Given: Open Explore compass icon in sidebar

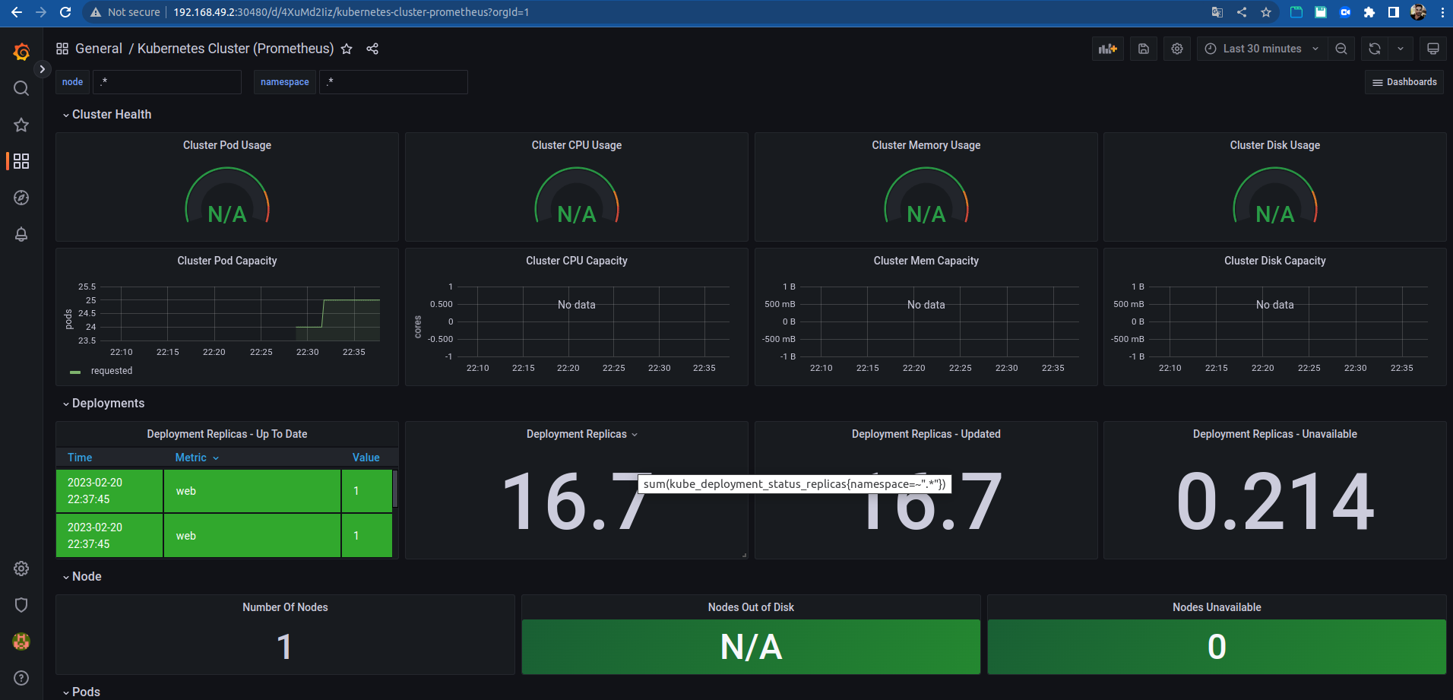Looking at the screenshot, I should (21, 198).
